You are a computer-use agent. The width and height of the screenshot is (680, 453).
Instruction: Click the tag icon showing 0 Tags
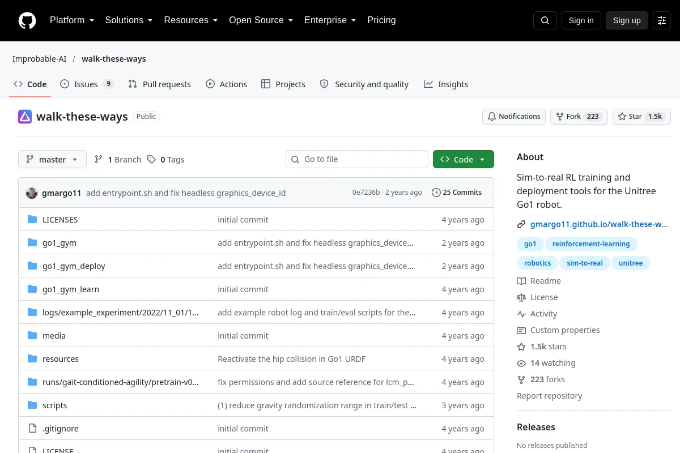pyautogui.click(x=151, y=160)
